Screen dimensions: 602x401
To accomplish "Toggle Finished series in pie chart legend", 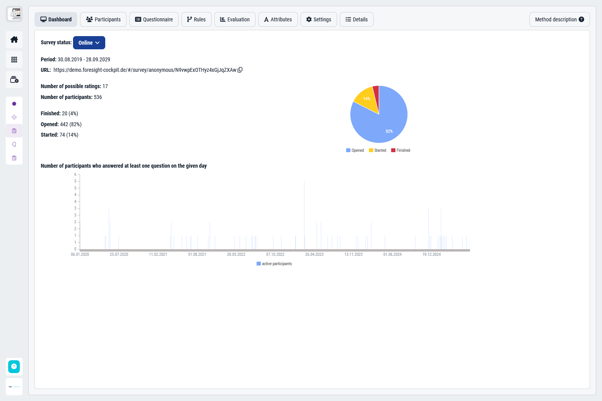I will pos(400,151).
